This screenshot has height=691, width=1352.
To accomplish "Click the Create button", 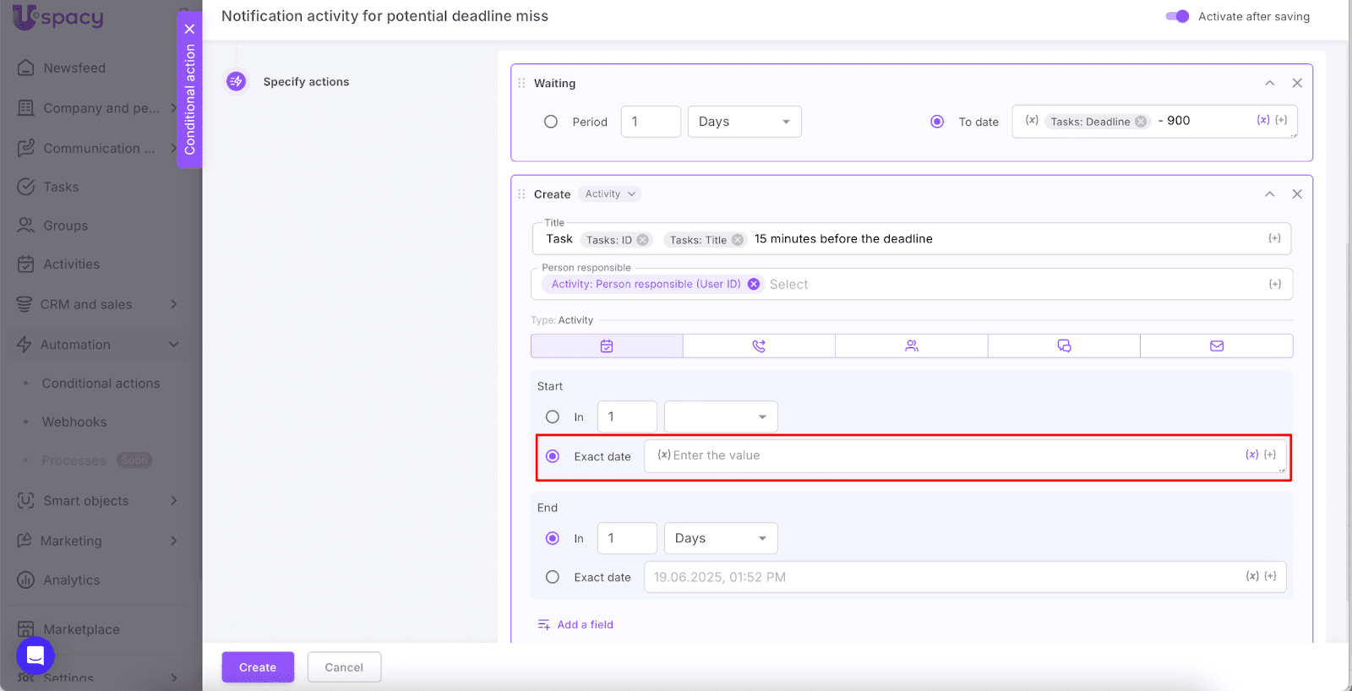I will (x=258, y=667).
